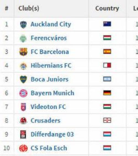The height and width of the screenshot is (156, 138).
Task: Click the Germany flag in Bayern row
Action: point(107,93)
